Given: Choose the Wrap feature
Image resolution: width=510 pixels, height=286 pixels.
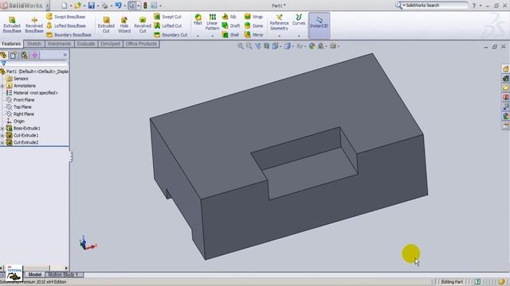Looking at the screenshot, I should click(253, 17).
